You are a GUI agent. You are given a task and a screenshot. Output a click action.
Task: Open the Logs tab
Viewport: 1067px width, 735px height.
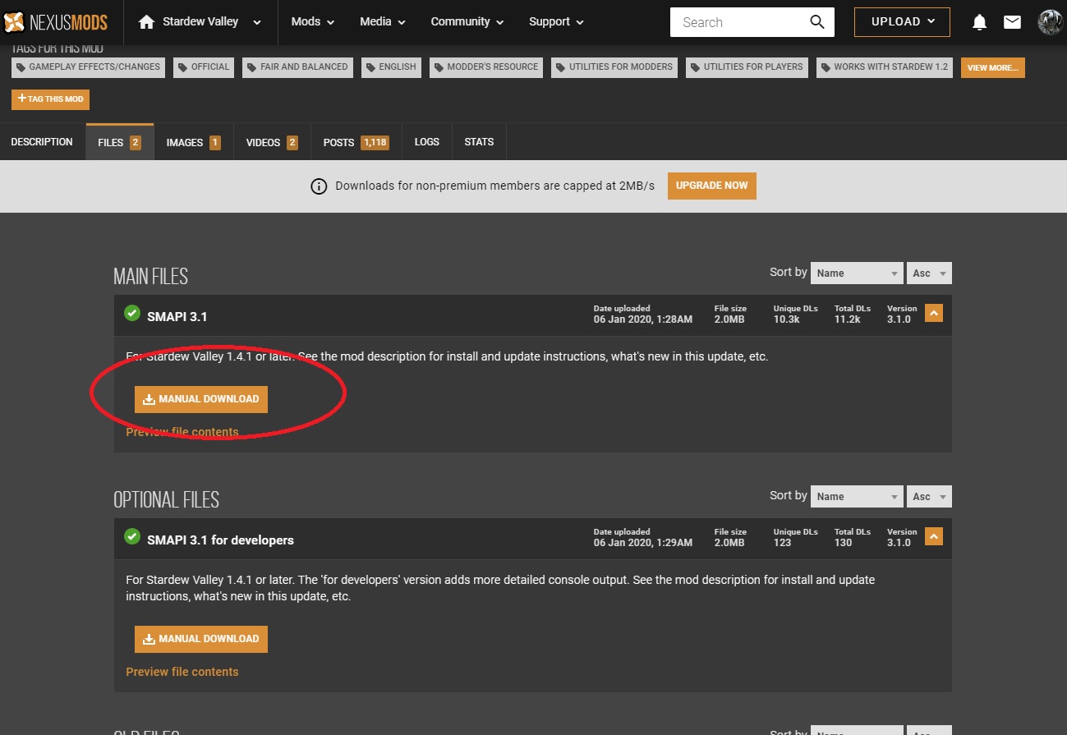tap(427, 142)
